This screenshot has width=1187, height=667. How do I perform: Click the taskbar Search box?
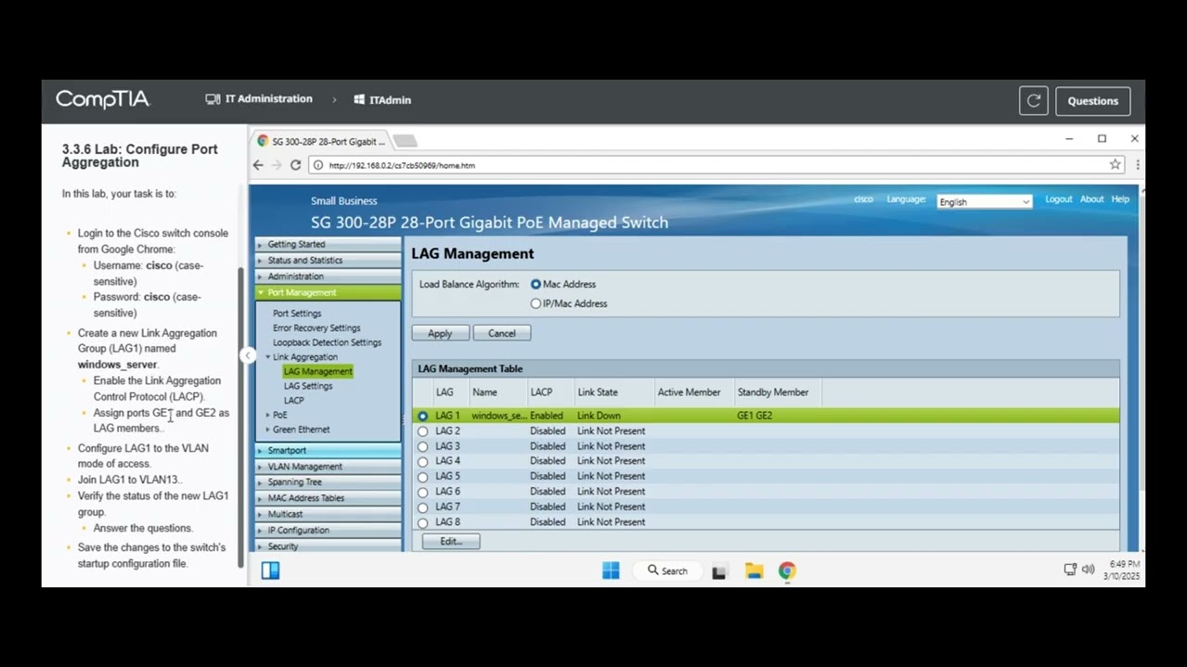click(x=668, y=571)
